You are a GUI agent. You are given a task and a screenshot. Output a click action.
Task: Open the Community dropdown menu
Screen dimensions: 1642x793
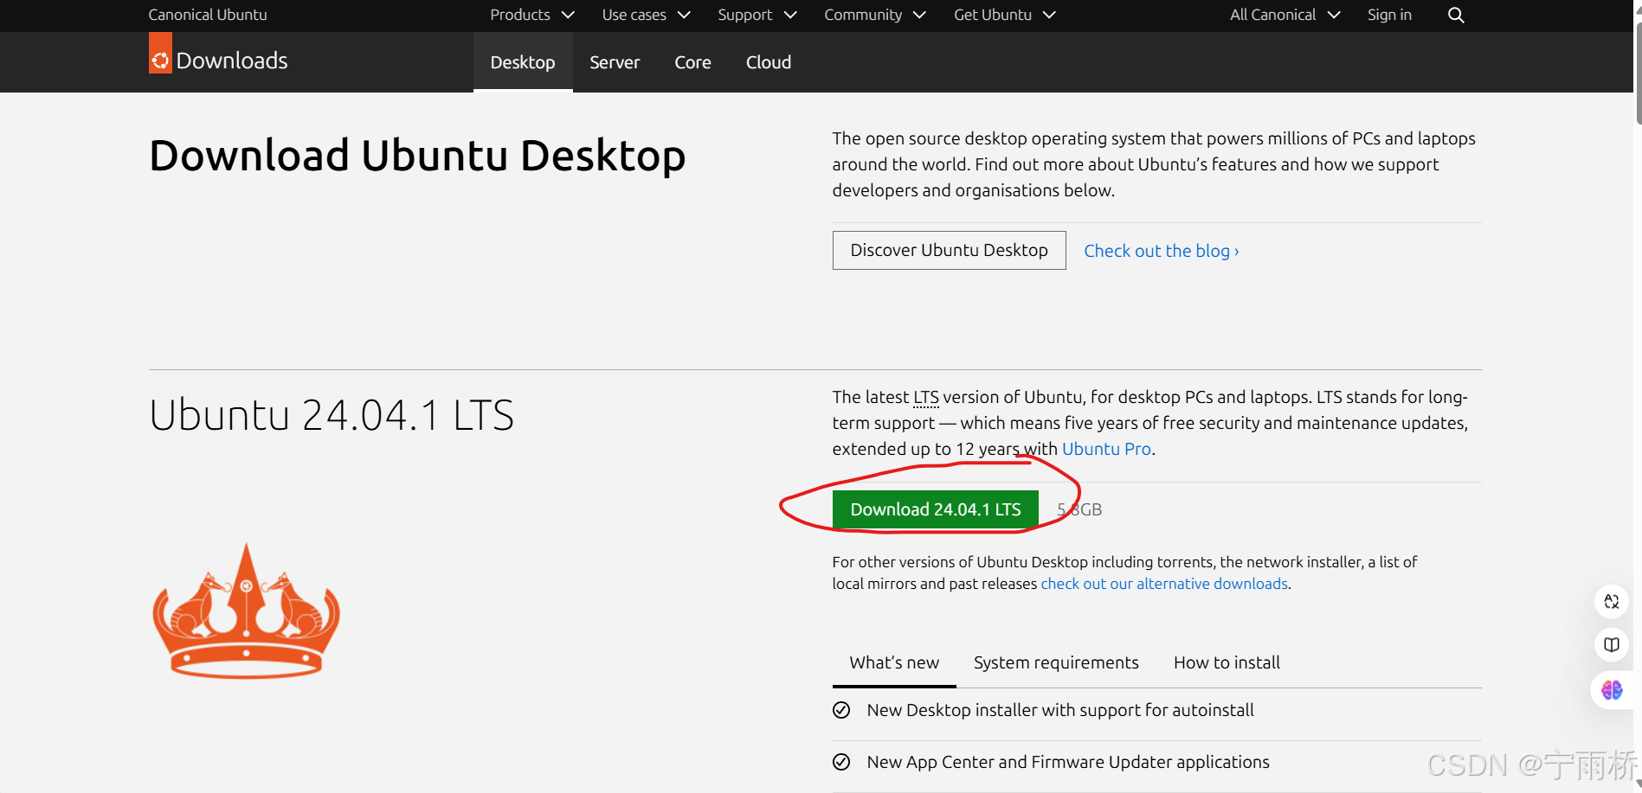[874, 15]
